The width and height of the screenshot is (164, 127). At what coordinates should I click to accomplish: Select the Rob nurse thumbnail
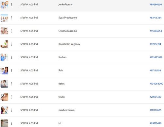pyautogui.click(x=4, y=70)
